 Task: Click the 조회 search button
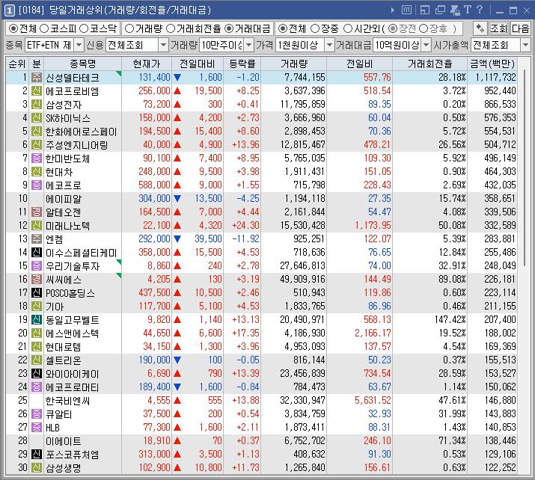[499, 28]
